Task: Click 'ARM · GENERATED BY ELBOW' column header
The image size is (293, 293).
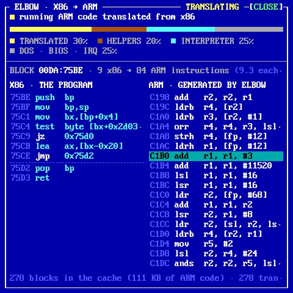Action: point(208,85)
